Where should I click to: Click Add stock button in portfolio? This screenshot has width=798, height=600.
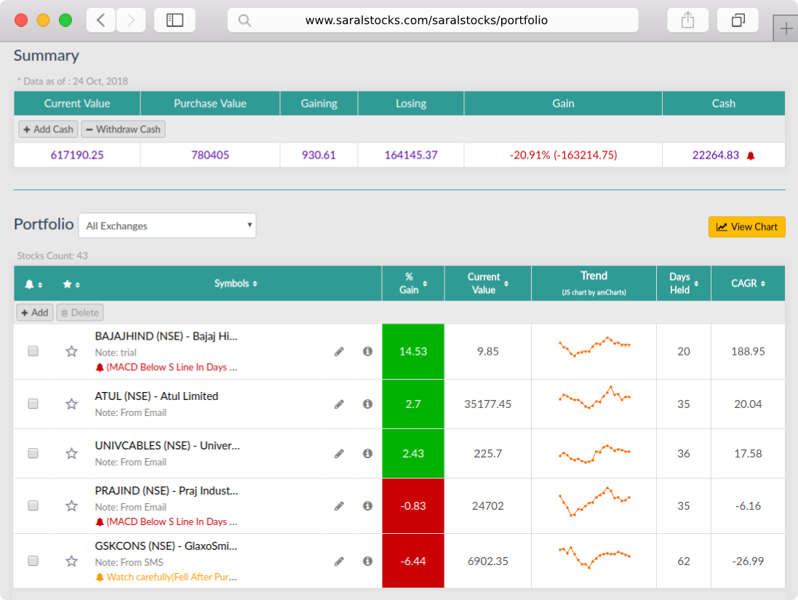coord(35,313)
